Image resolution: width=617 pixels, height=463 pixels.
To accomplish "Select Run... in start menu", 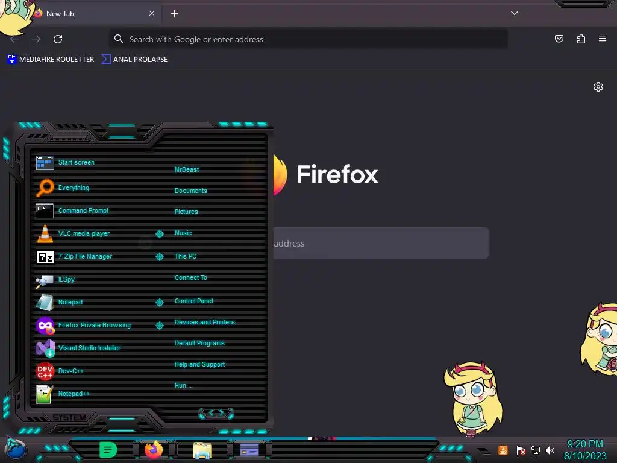I will [183, 385].
